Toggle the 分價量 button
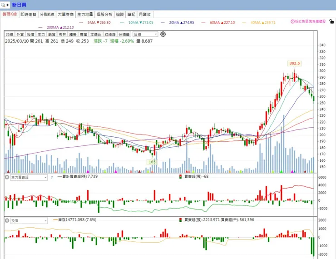336x259 pixels. point(124,34)
